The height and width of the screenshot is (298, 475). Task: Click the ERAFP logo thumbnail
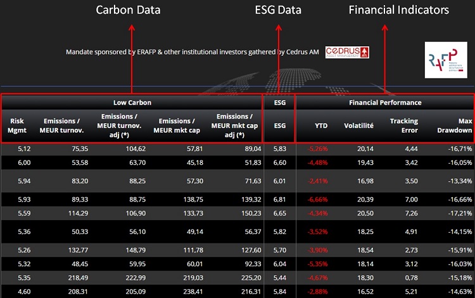pyautogui.click(x=446, y=60)
